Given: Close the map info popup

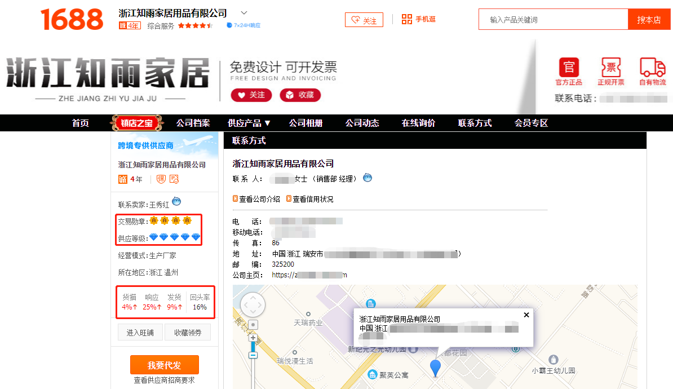Looking at the screenshot, I should click(526, 315).
